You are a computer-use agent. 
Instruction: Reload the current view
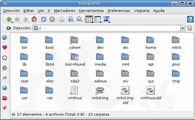tap(44, 19)
